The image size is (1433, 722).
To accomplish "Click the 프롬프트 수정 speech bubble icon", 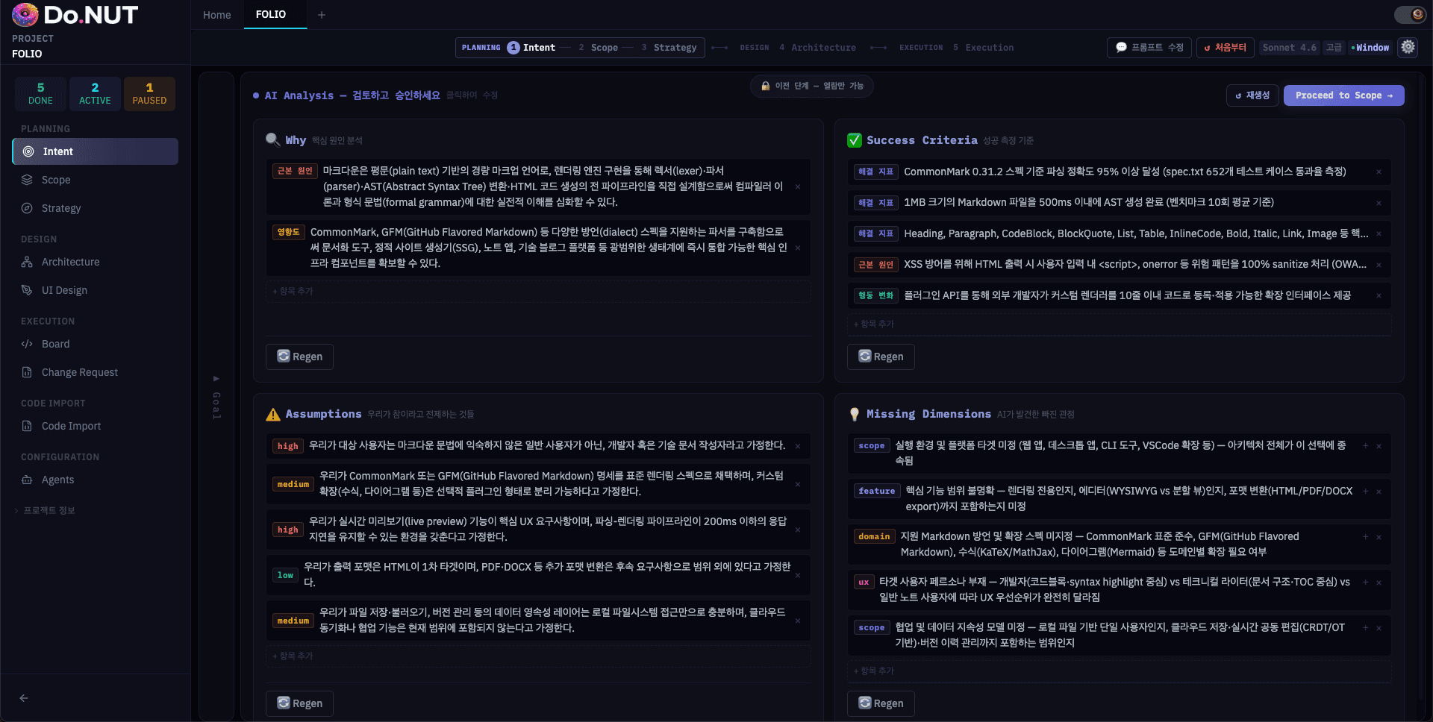I will tap(1122, 47).
